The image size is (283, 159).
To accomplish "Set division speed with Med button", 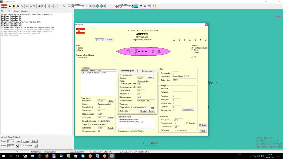I will click(18, 141).
